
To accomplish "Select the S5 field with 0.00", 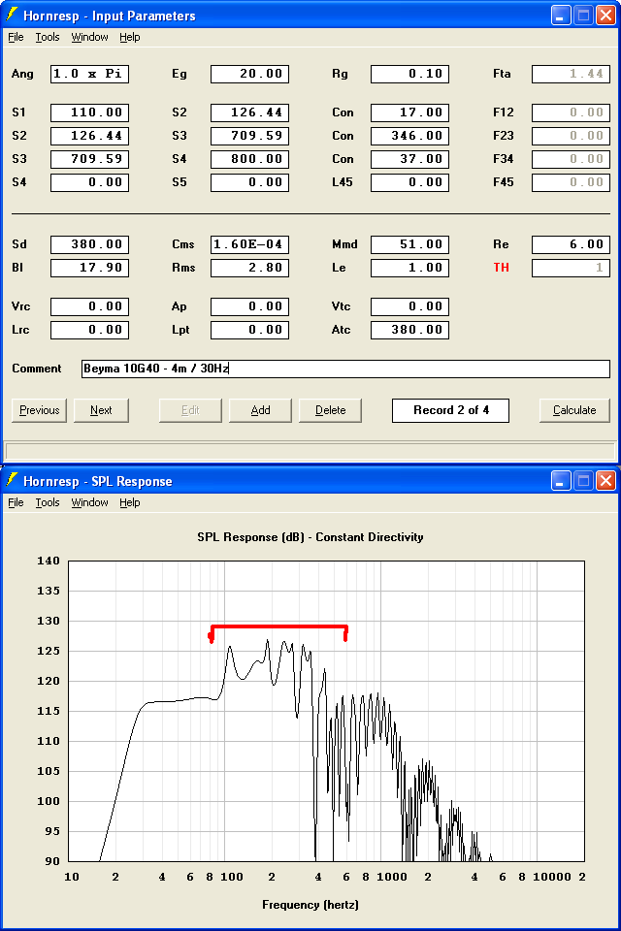I will point(249,182).
